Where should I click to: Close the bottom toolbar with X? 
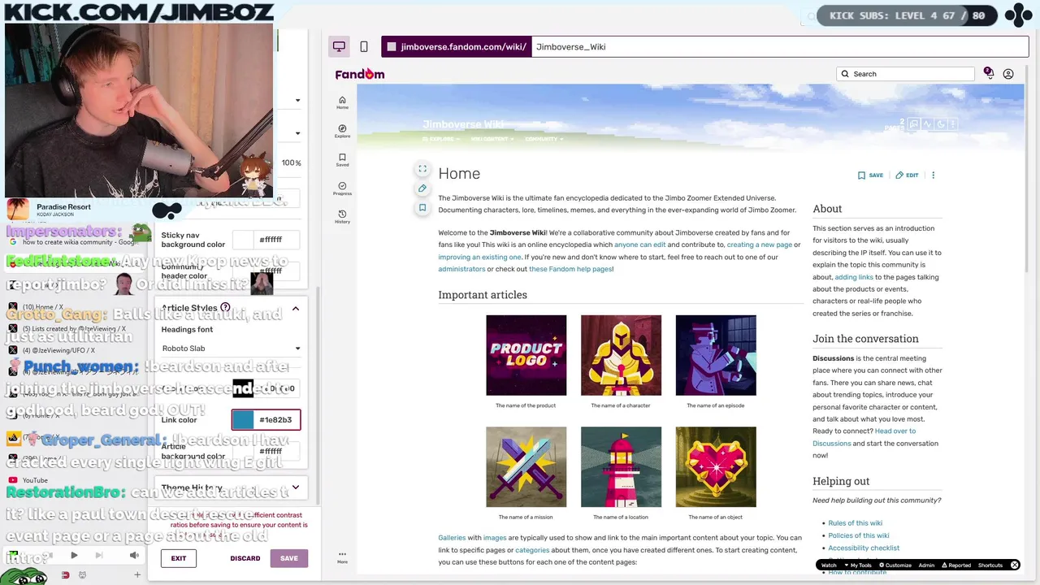1014,565
